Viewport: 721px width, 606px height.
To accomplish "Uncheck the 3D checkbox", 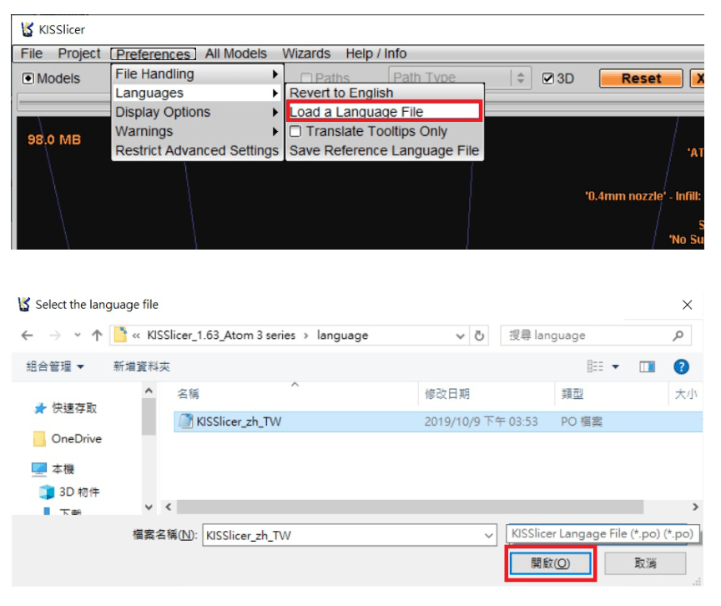I will (x=547, y=78).
